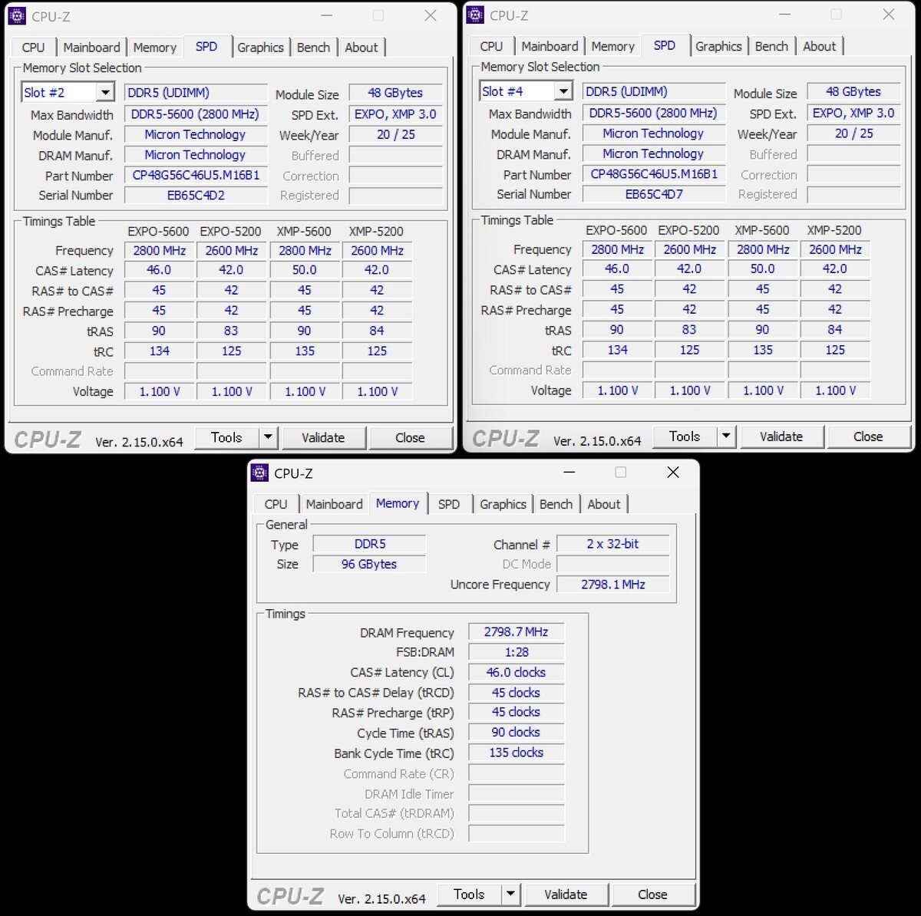Close the Memory tab CPU-Z window
The image size is (921, 916).
pos(673,473)
